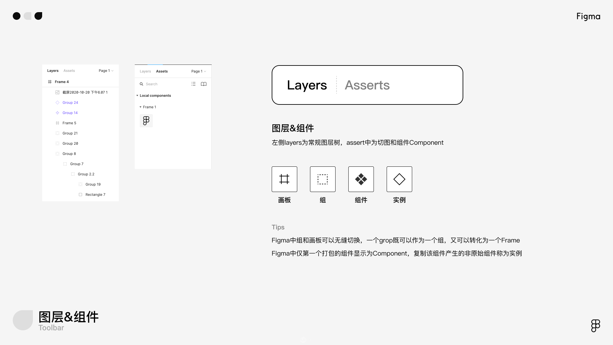Collapse the Local components section
Viewport: 613px width, 345px height.
point(137,96)
